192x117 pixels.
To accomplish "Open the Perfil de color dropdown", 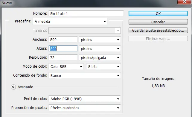I will click(x=85, y=99).
